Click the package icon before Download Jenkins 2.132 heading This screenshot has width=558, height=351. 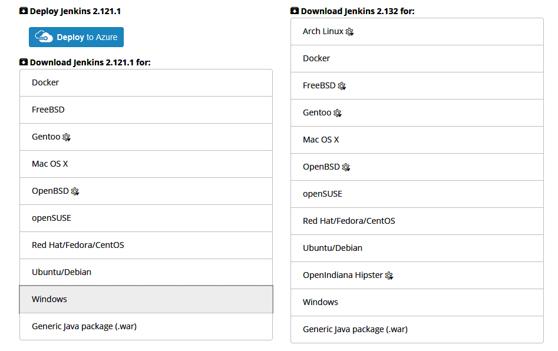tap(294, 11)
